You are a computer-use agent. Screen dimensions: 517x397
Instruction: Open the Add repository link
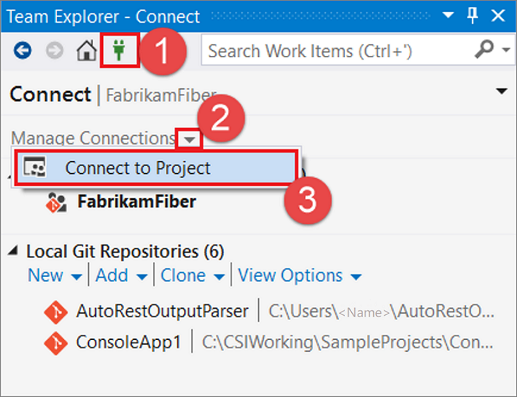click(x=111, y=275)
